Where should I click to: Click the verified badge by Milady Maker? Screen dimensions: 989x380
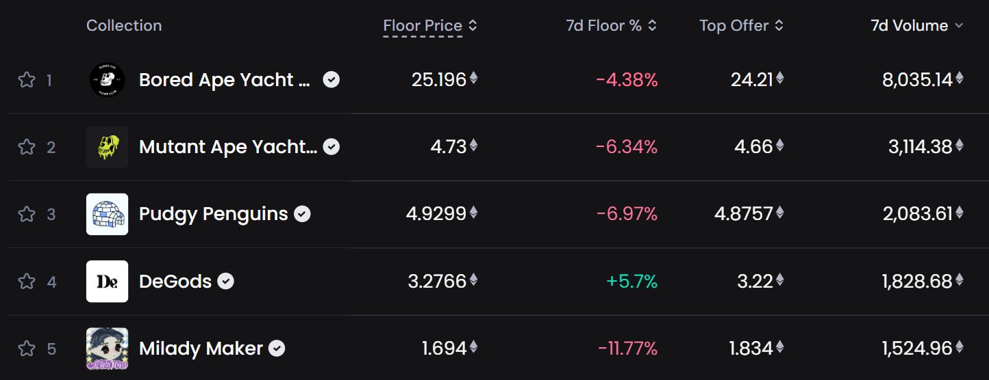[x=277, y=349]
